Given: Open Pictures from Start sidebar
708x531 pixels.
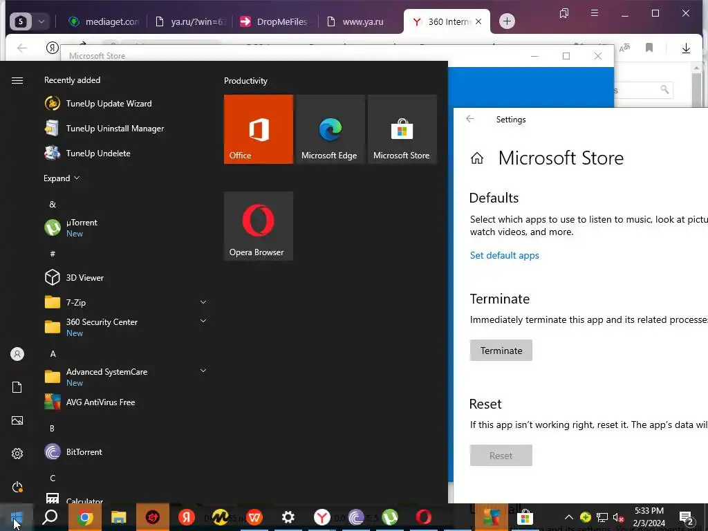Looking at the screenshot, I should click(x=17, y=421).
